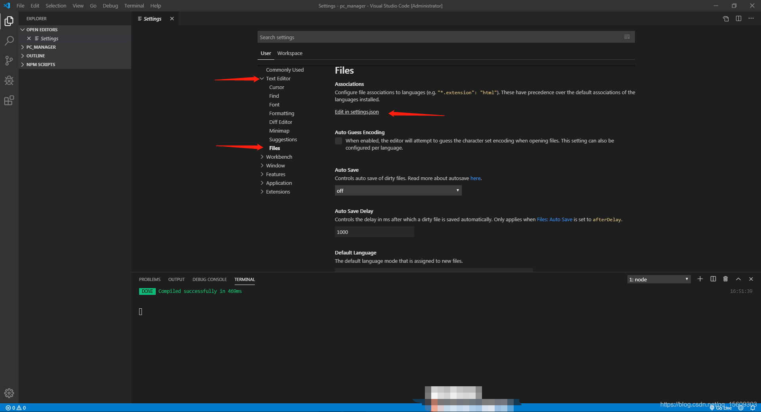761x412 pixels.
Task: Select Suggestions in settings tree
Action: coord(283,139)
